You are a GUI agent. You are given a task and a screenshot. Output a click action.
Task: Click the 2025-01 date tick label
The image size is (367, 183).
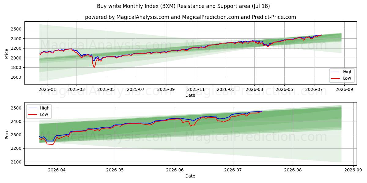[x=47, y=90]
